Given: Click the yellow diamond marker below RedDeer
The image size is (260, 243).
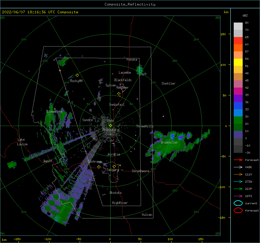Looking at the screenshot, I should pos(119,94).
